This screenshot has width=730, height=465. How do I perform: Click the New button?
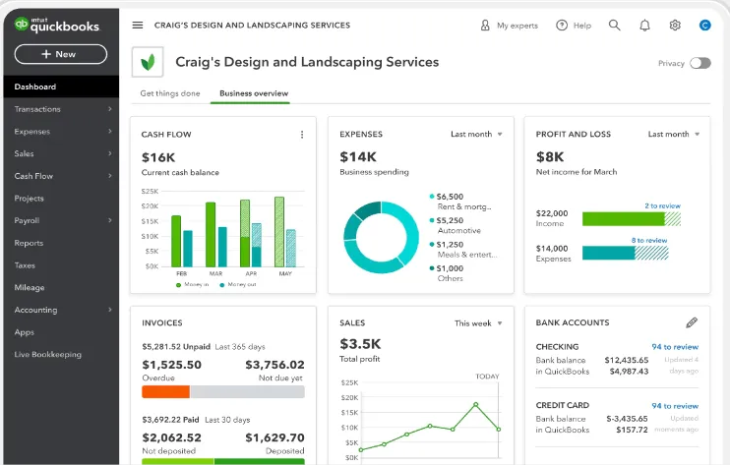click(61, 54)
